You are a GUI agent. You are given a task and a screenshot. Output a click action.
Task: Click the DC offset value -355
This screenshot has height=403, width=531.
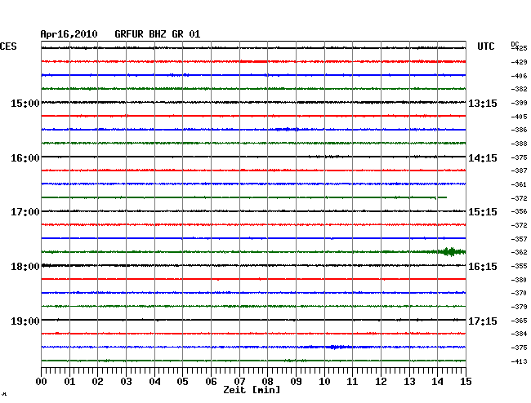(519, 266)
